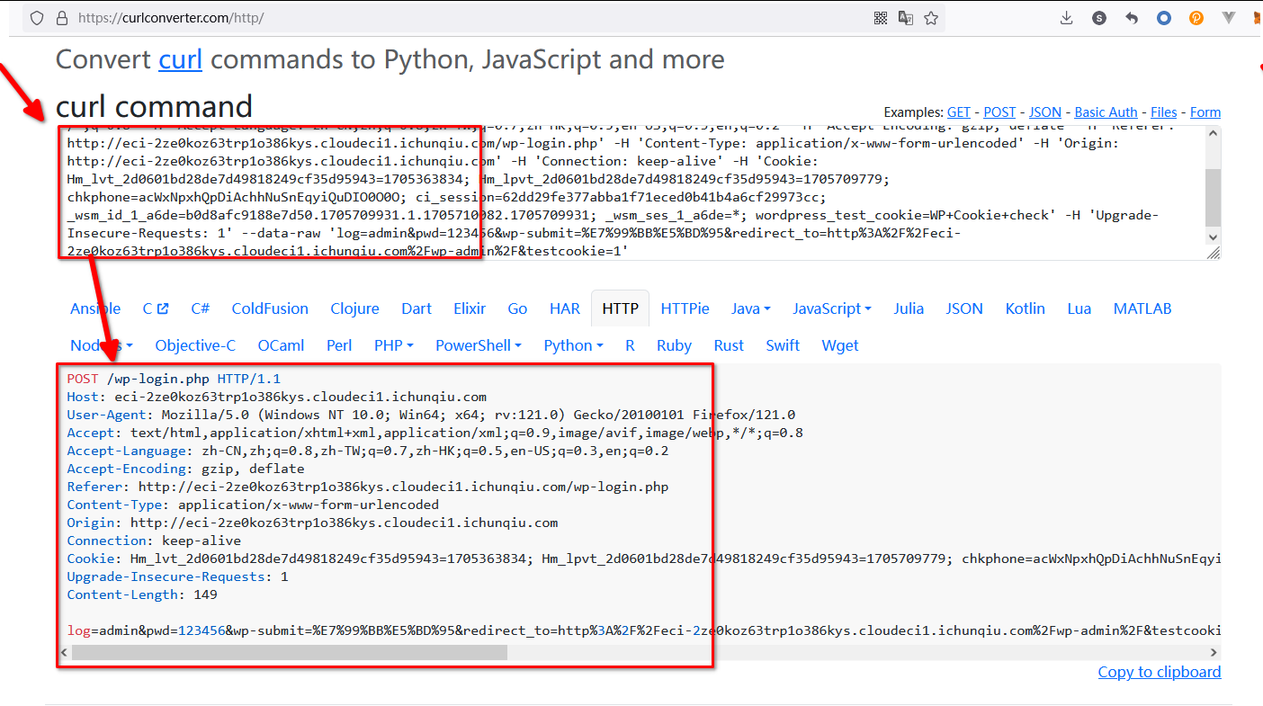
Task: Open the Python language dropdown
Action: (x=573, y=345)
